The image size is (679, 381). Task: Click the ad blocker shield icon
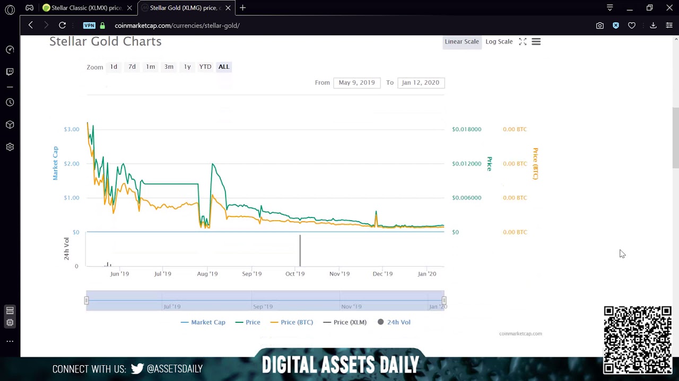click(x=615, y=25)
